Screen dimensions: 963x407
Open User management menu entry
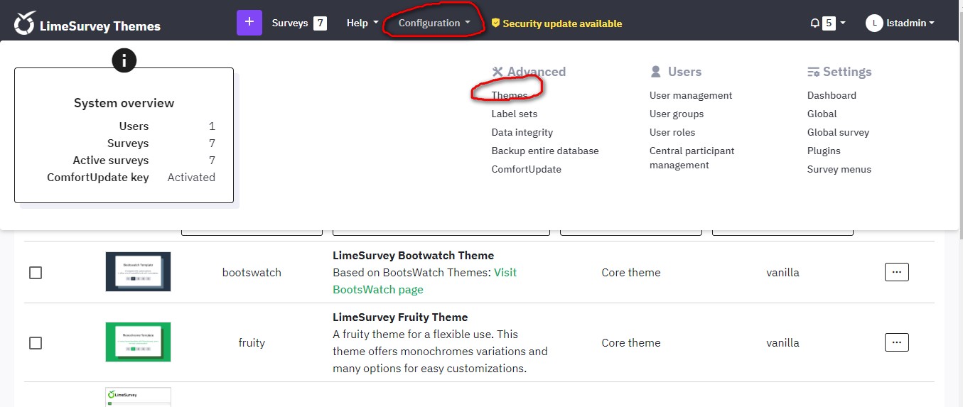[691, 95]
